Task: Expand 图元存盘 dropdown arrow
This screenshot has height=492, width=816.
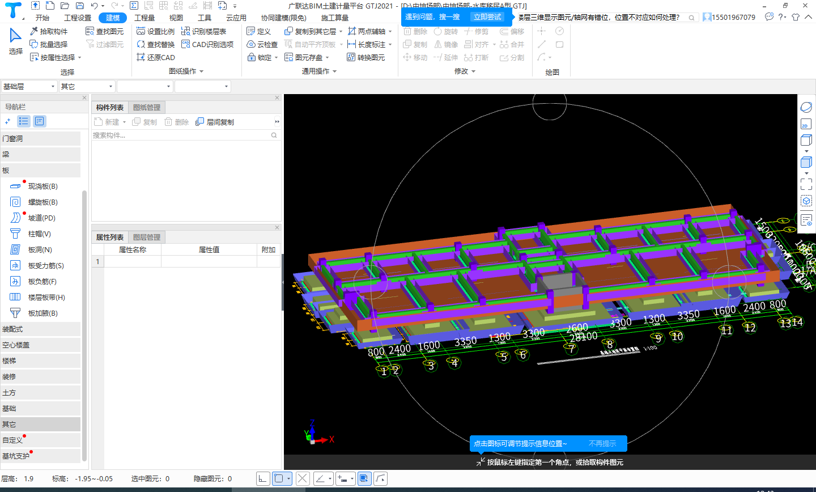Action: pyautogui.click(x=327, y=58)
